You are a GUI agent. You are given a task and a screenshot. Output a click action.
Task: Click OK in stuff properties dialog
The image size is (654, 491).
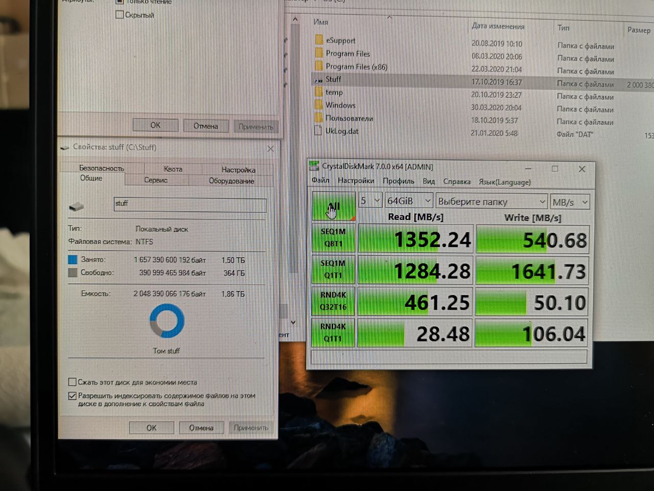151,428
